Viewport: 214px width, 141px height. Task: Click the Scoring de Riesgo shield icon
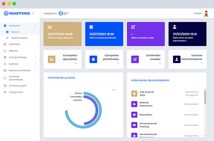pos(5,57)
